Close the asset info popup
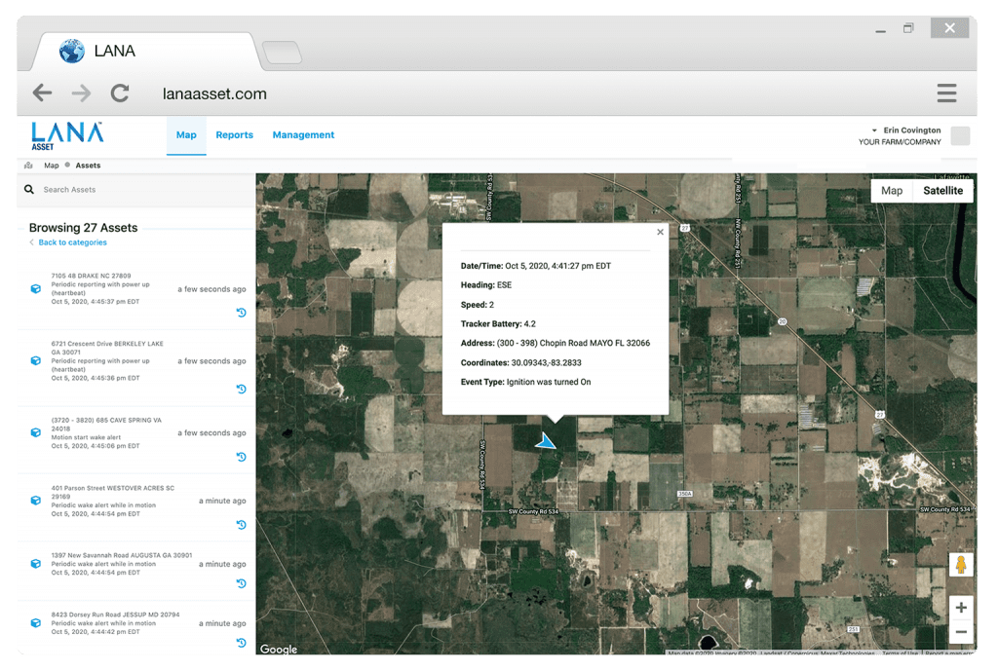This screenshot has height=671, width=998. 660,232
